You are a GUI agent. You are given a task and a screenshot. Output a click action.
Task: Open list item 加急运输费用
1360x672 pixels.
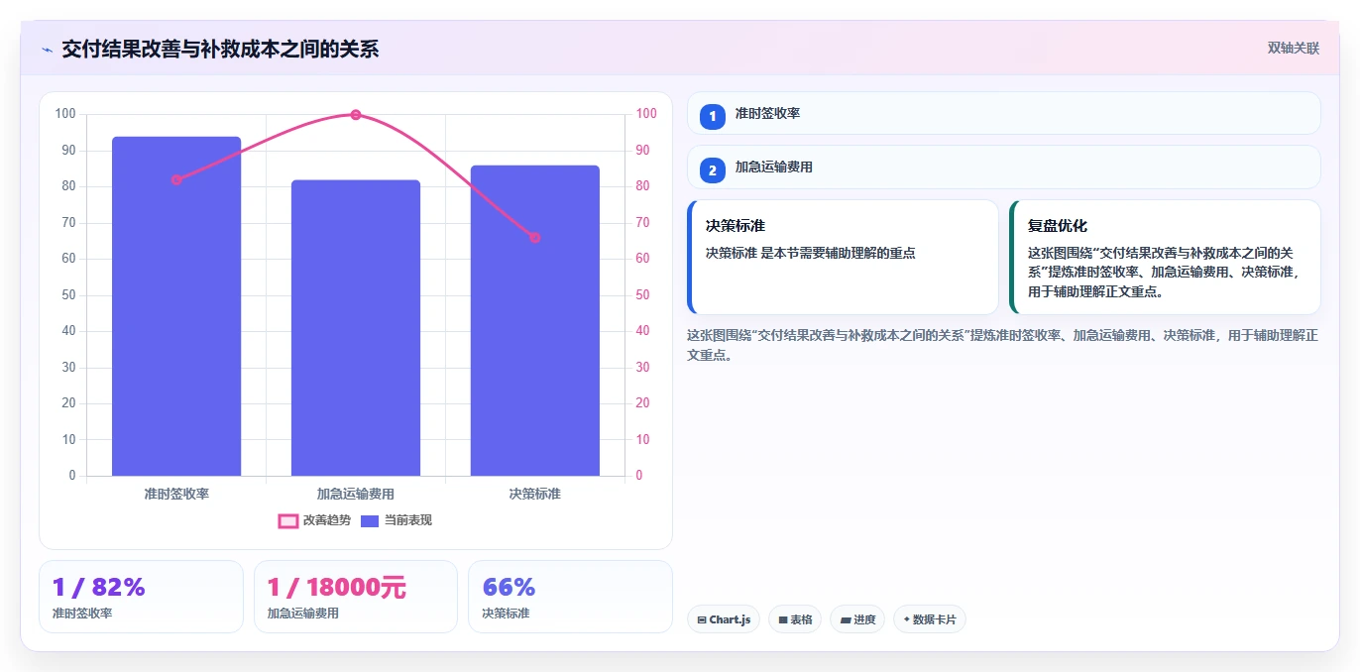point(1004,168)
